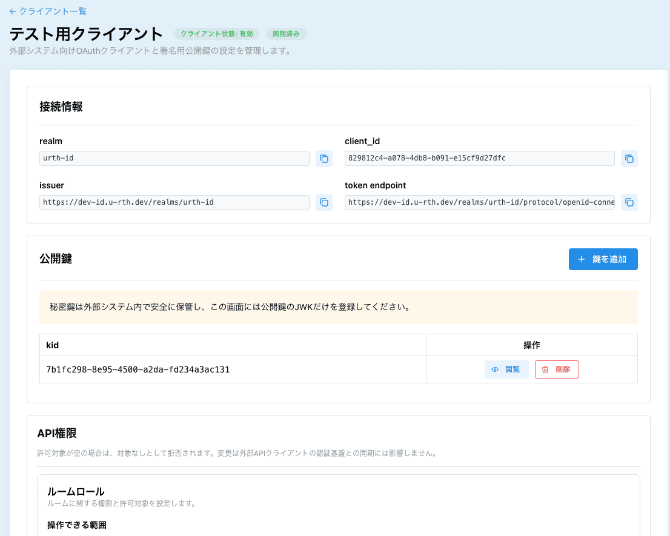The image size is (670, 536).
Task: Click the 接続情報 section heading
Action: pyautogui.click(x=61, y=107)
